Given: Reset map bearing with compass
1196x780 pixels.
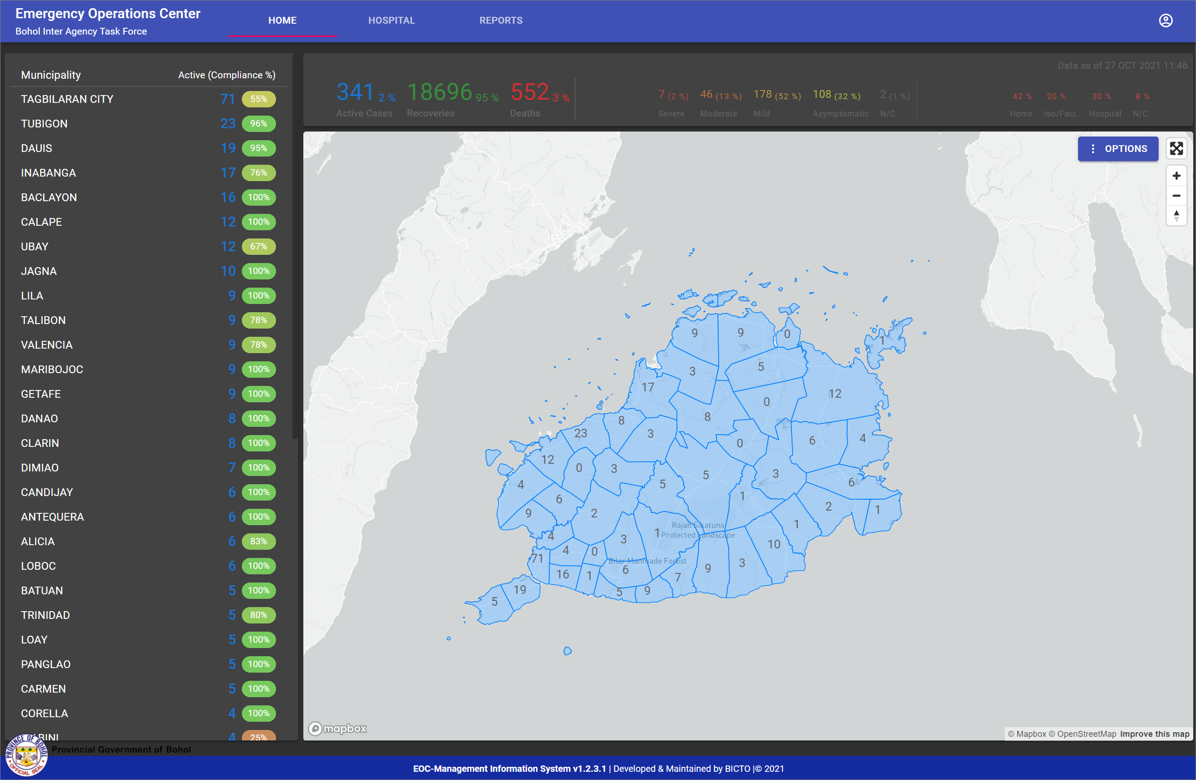Looking at the screenshot, I should pos(1176,216).
